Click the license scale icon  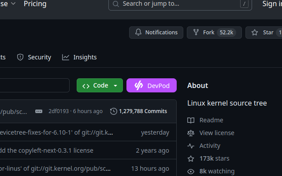(x=191, y=133)
